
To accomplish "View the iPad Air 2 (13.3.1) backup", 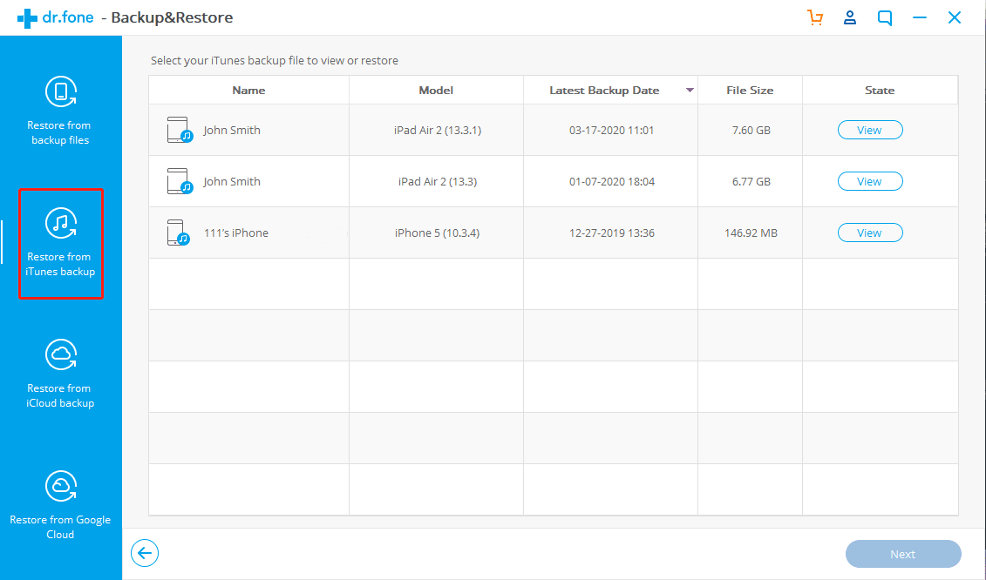I will coord(869,131).
